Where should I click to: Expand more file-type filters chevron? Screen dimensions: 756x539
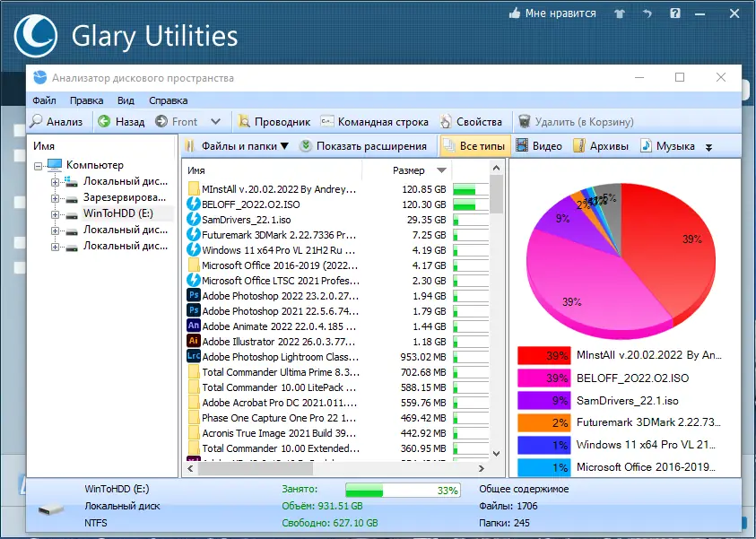pyautogui.click(x=708, y=147)
